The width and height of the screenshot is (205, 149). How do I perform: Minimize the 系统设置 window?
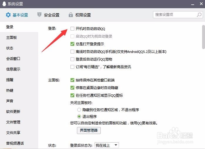tap(192, 5)
